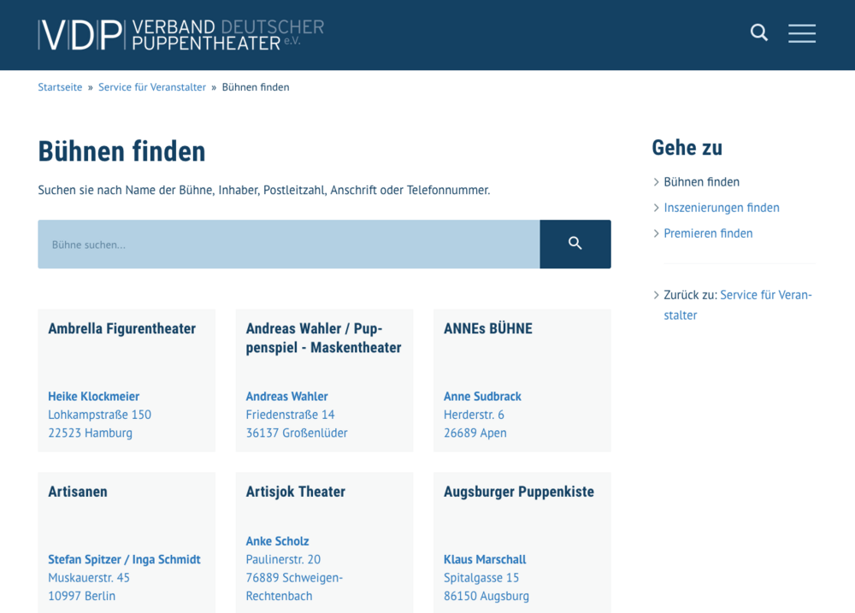The height and width of the screenshot is (613, 855).
Task: Click '22523 Hamburg' postal line
Action: tap(90, 433)
